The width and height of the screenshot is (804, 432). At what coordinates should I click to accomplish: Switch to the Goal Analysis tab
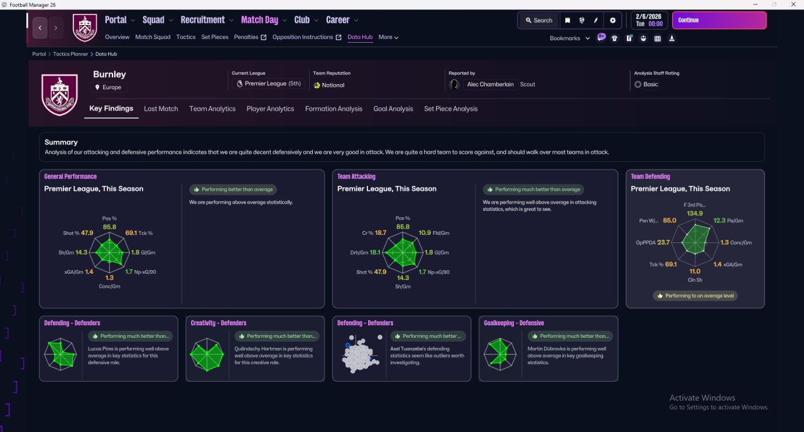pos(393,109)
